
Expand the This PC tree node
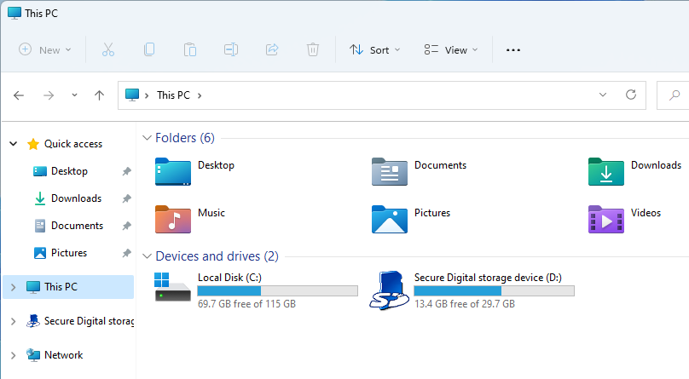(13, 287)
